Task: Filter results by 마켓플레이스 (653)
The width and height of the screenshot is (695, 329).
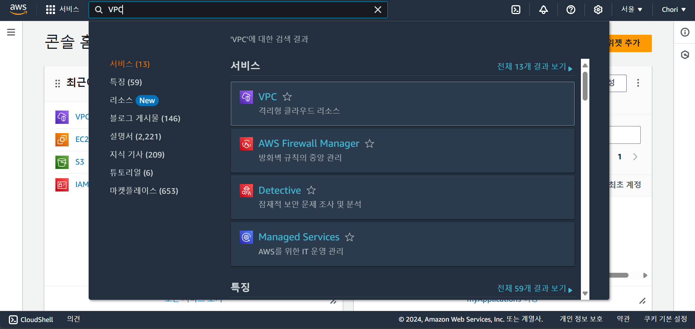Action: (x=144, y=191)
